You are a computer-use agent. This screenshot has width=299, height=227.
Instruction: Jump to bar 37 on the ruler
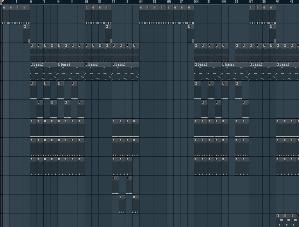point(251,2)
